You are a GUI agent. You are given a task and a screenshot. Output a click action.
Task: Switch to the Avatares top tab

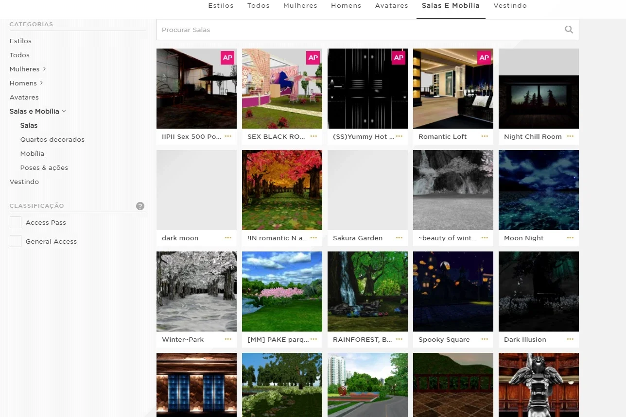pos(392,6)
